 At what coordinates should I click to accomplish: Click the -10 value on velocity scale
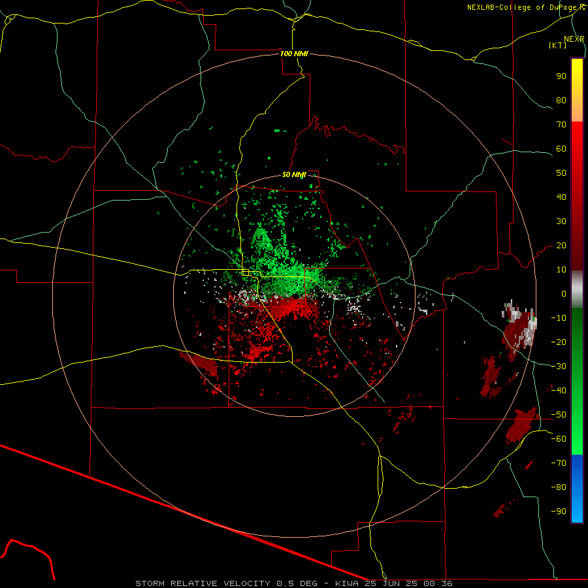(559, 318)
